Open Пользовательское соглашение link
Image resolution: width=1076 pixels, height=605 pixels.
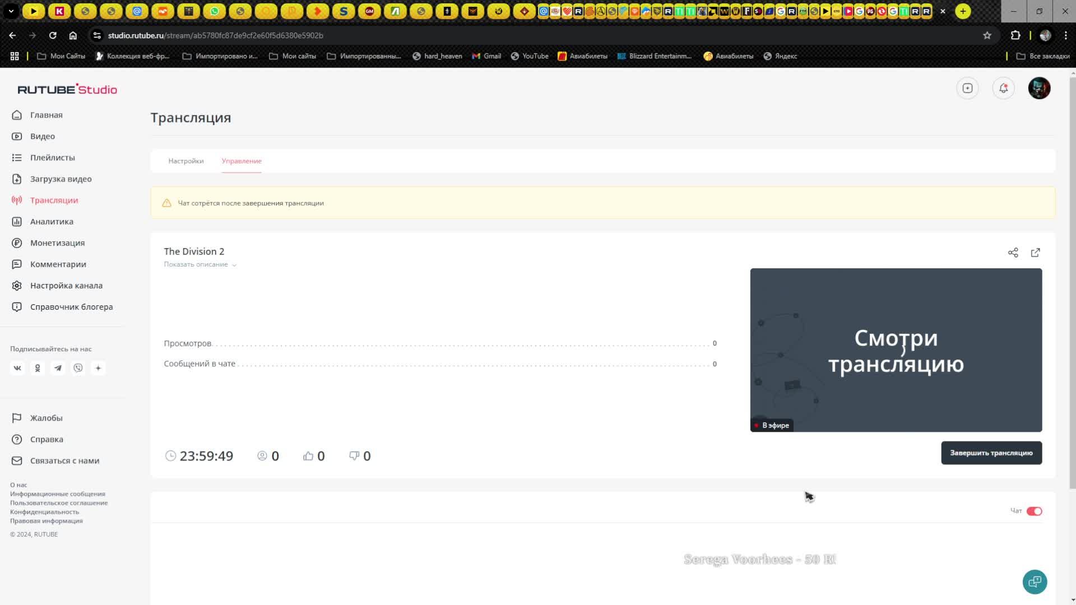click(x=59, y=502)
